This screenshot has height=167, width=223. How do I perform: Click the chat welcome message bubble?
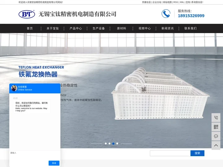click(32, 107)
